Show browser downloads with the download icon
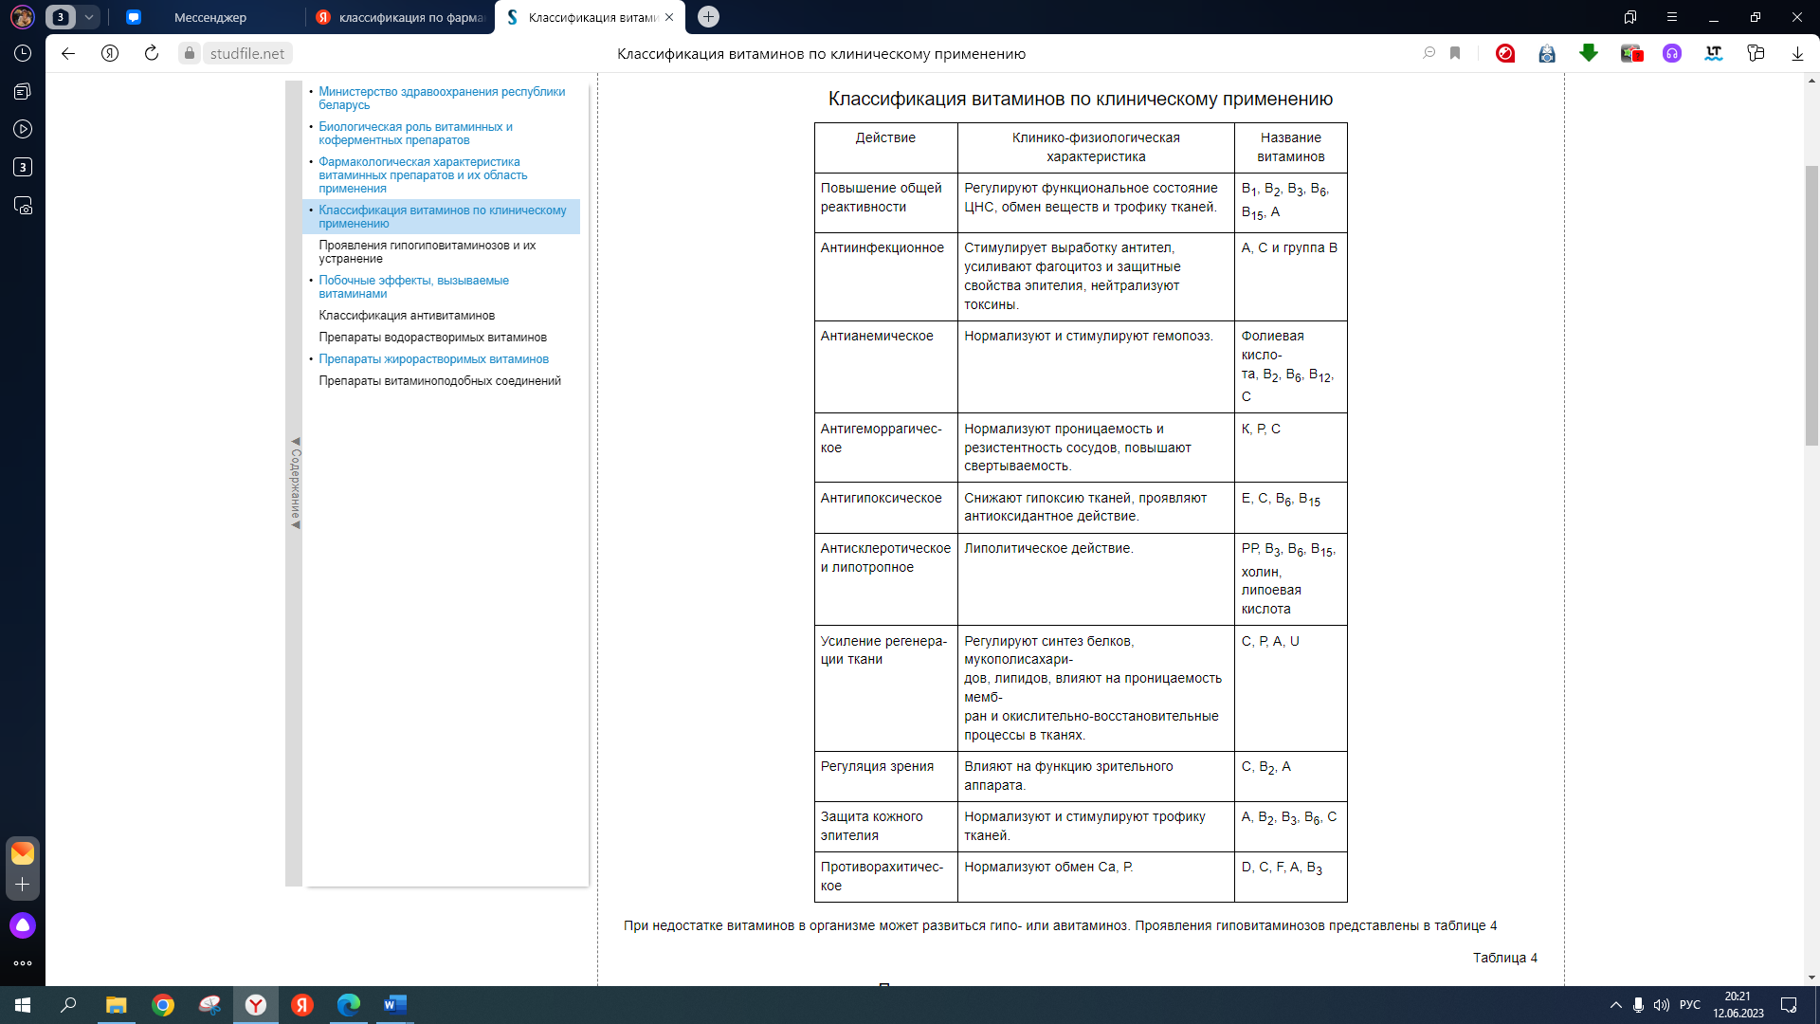Viewport: 1820px width, 1024px height. 1797,54
